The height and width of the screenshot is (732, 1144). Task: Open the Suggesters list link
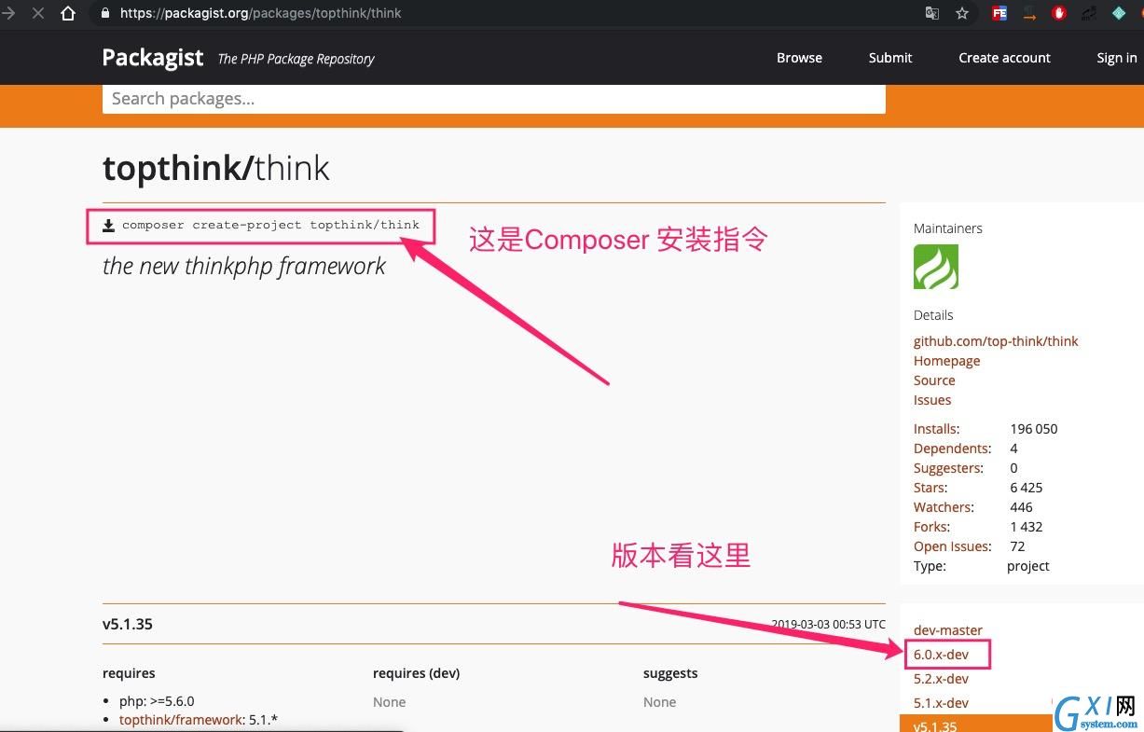click(948, 468)
